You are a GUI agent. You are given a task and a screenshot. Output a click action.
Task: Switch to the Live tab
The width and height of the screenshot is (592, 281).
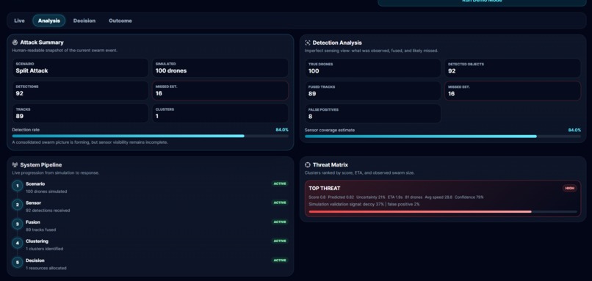[19, 21]
